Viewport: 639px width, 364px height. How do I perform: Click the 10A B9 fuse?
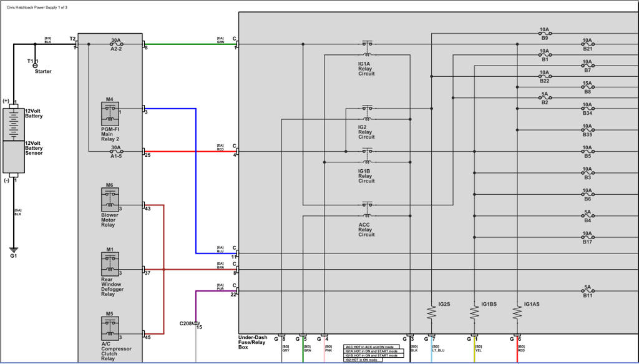coord(544,34)
